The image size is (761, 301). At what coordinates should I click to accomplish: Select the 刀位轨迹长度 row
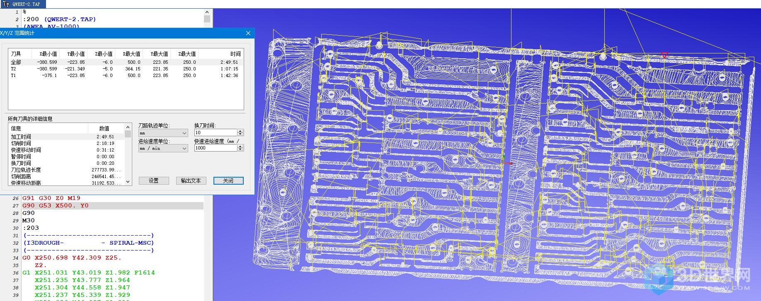(x=66, y=170)
